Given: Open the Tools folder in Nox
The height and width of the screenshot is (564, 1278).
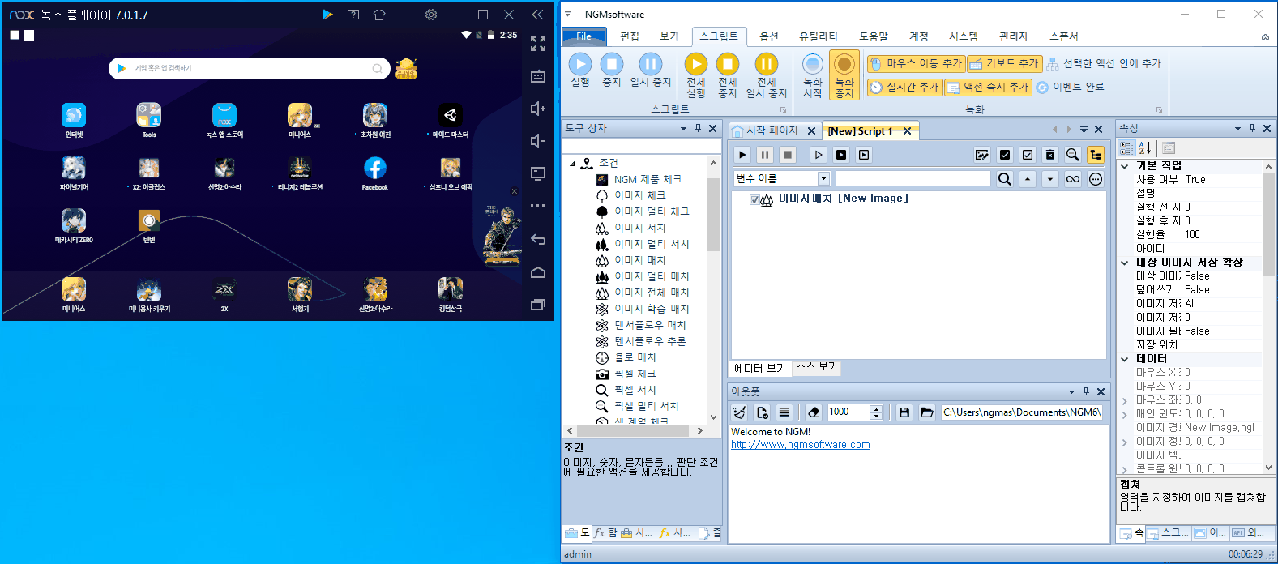Looking at the screenshot, I should pyautogui.click(x=149, y=115).
